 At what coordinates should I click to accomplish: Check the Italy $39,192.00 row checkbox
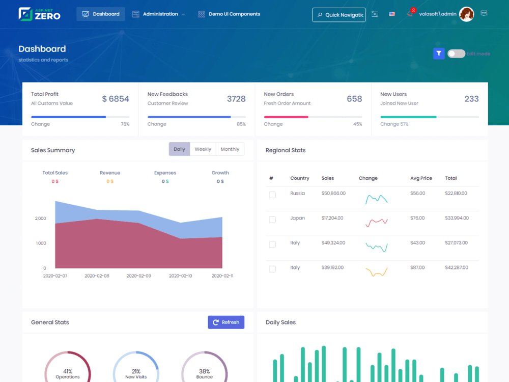272,269
